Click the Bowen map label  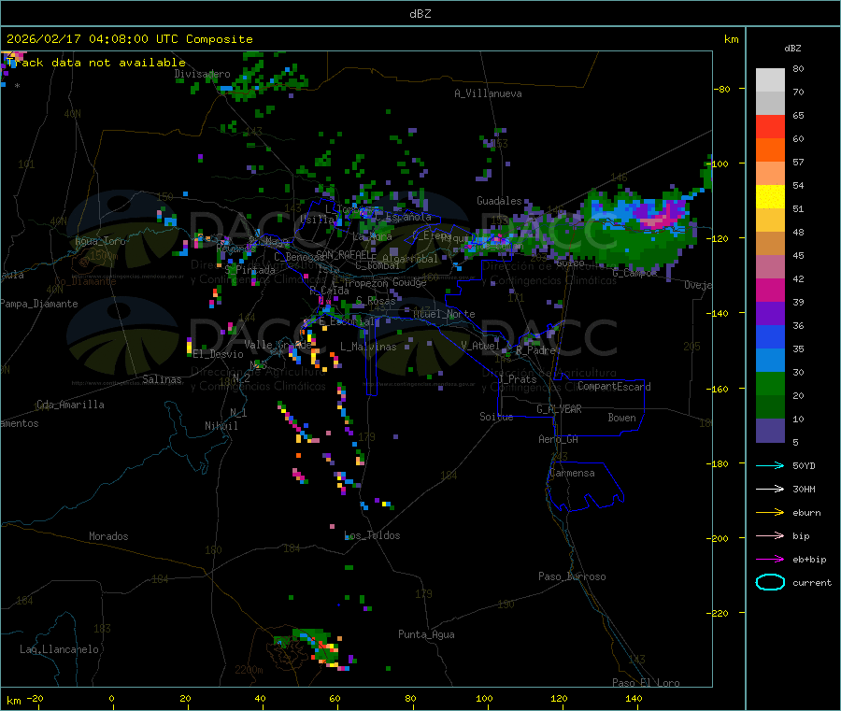tap(621, 418)
